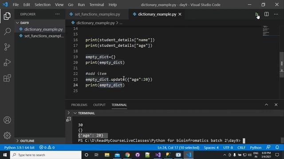The width and height of the screenshot is (284, 159).
Task: Go to line via Ln 24, Col 17
Action: pos(178,148)
